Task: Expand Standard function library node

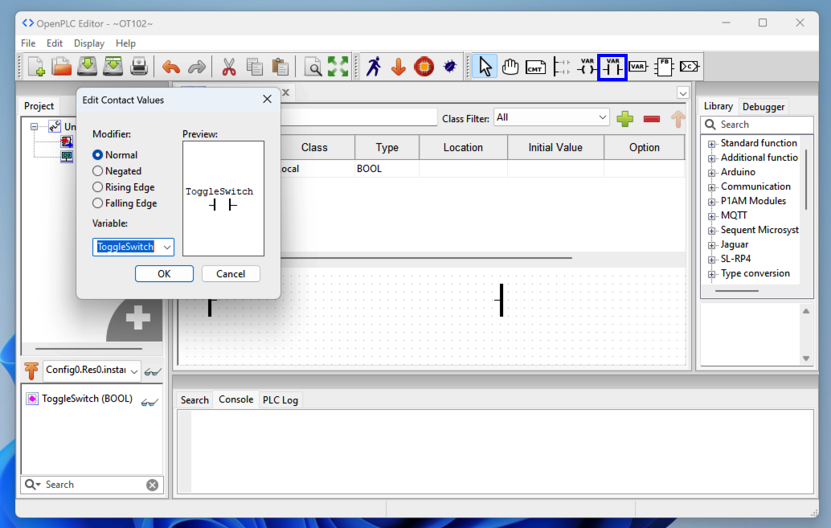Action: [712, 144]
